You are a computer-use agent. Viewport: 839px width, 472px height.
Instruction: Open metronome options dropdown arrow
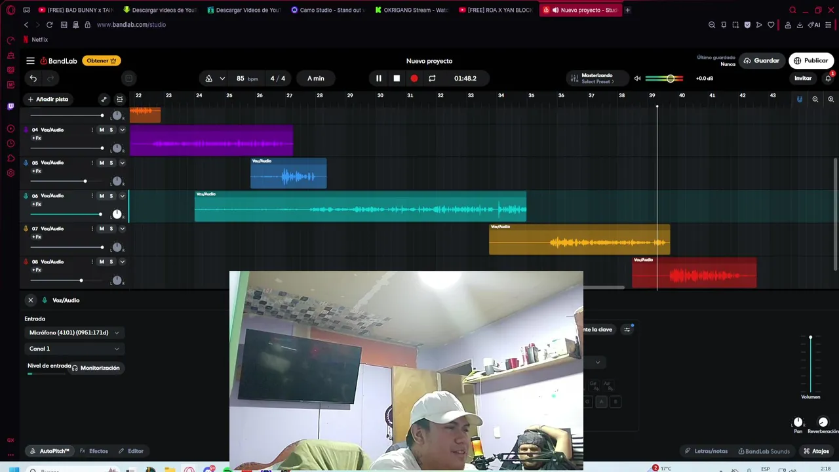tap(222, 78)
